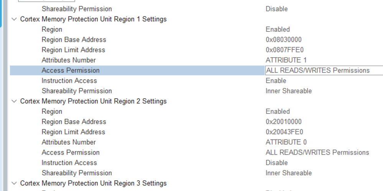Image resolution: width=383 pixels, height=191 pixels.
Task: Click Region 1 Enabled state value
Action: click(278, 29)
